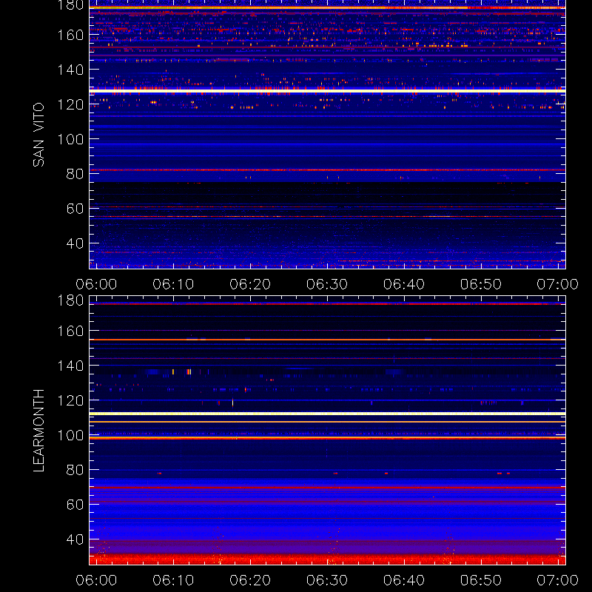Click 06:10 time label under Learmonth plot
This screenshot has width=592, height=592.
[x=173, y=580]
